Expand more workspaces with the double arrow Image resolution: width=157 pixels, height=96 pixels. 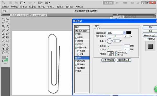click(138, 3)
